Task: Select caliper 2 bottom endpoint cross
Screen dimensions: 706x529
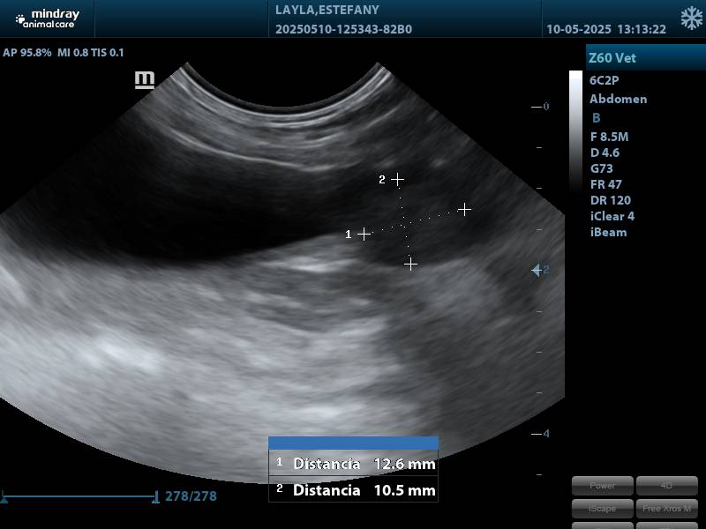Action: click(410, 264)
